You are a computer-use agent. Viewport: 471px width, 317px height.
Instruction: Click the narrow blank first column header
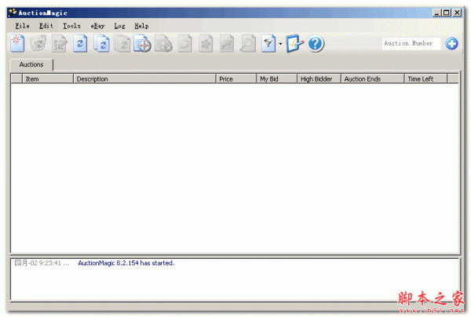pos(16,79)
